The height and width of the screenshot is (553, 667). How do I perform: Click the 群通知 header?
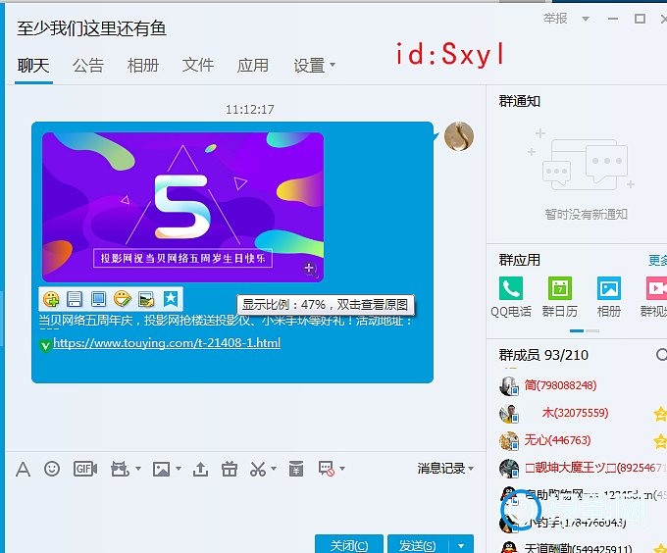(520, 101)
